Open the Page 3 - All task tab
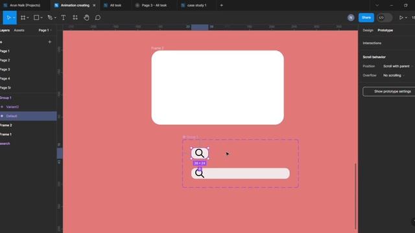 point(154,5)
